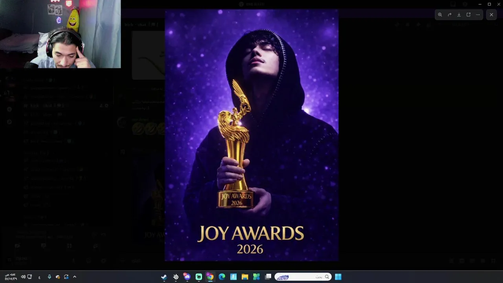Open the image in browser
503x283 pixels.
pyautogui.click(x=468, y=15)
